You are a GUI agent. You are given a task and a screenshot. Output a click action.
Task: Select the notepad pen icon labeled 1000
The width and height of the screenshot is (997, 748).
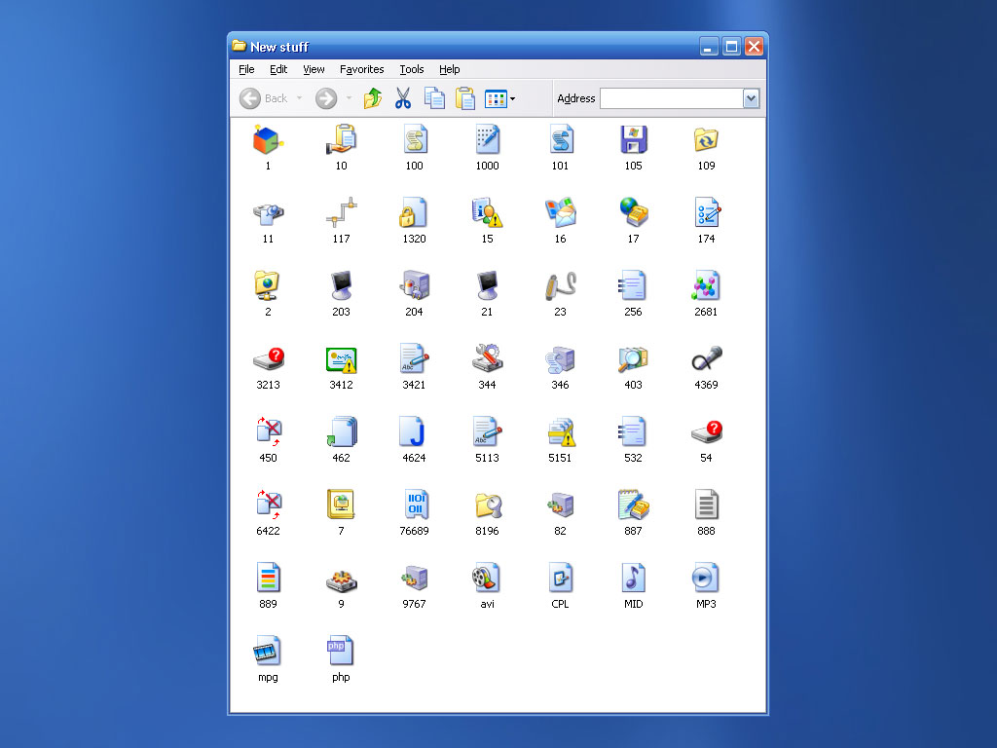point(488,140)
